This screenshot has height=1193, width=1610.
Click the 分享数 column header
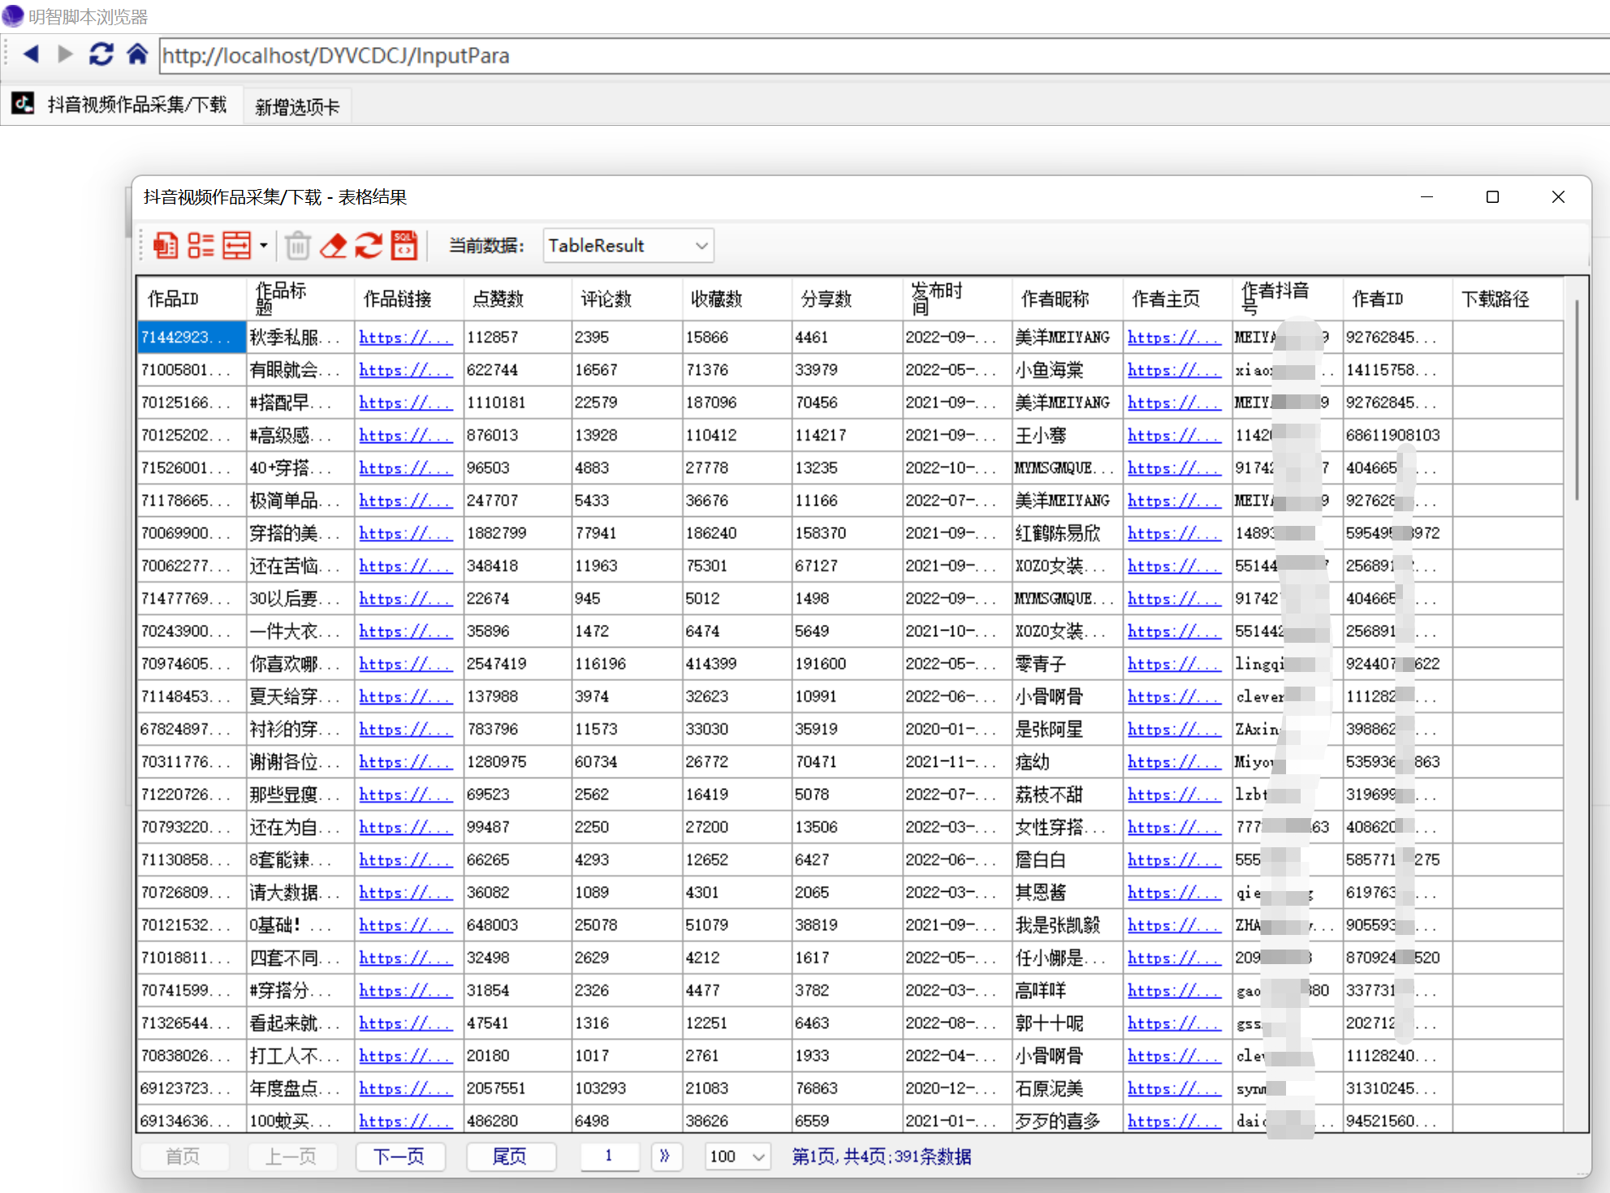[x=847, y=299]
